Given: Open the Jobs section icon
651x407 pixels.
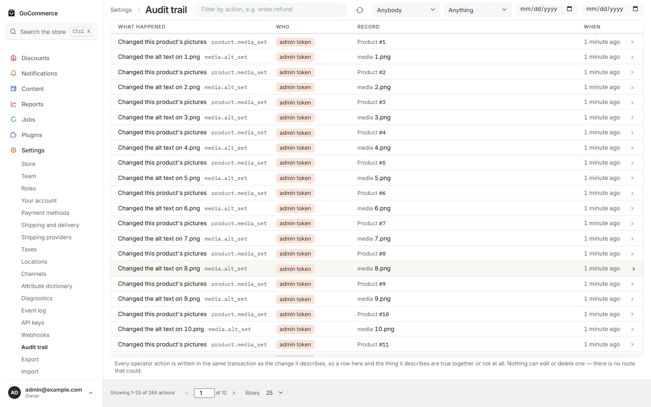Looking at the screenshot, I should 14,119.
